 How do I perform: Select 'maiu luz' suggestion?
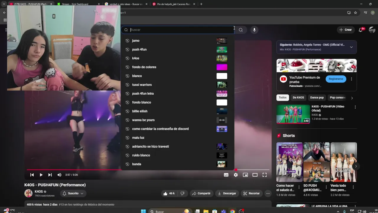point(177,138)
